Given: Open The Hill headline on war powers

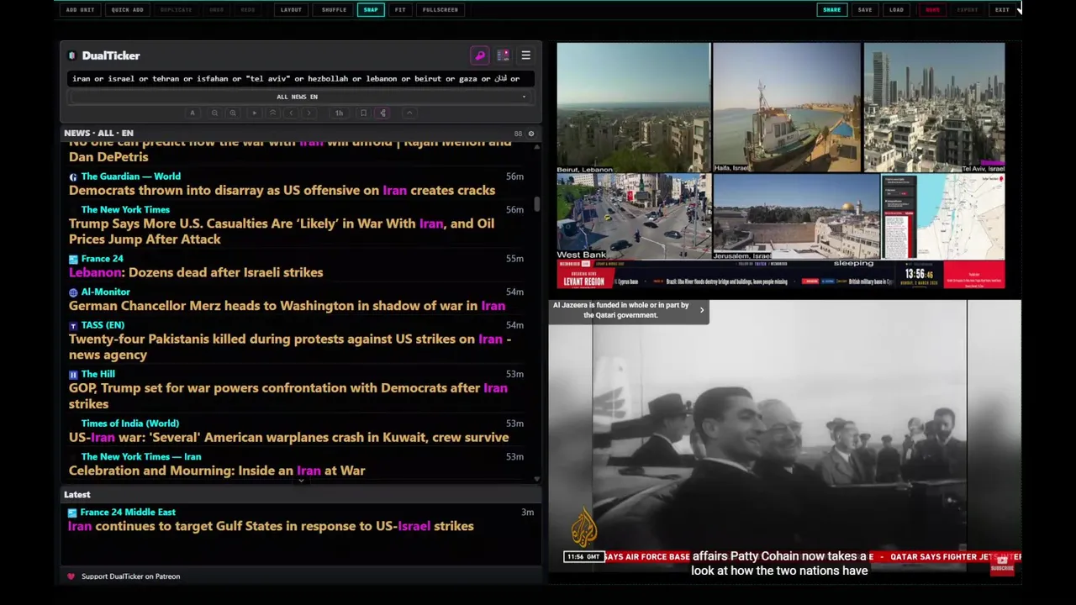Looking at the screenshot, I should (x=288, y=396).
